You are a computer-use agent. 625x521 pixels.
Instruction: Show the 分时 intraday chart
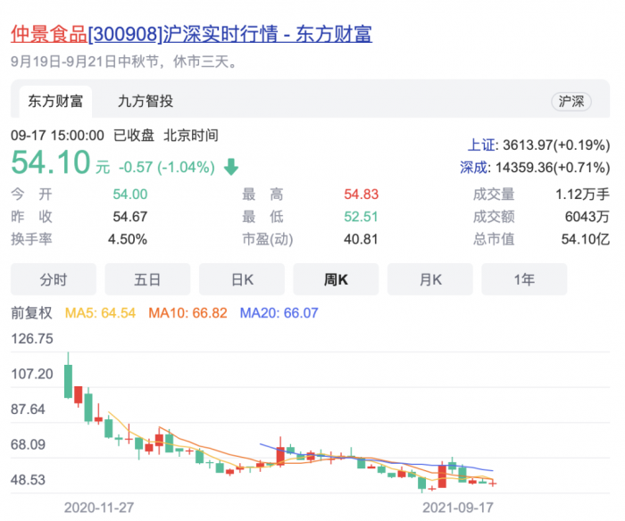[x=54, y=279]
